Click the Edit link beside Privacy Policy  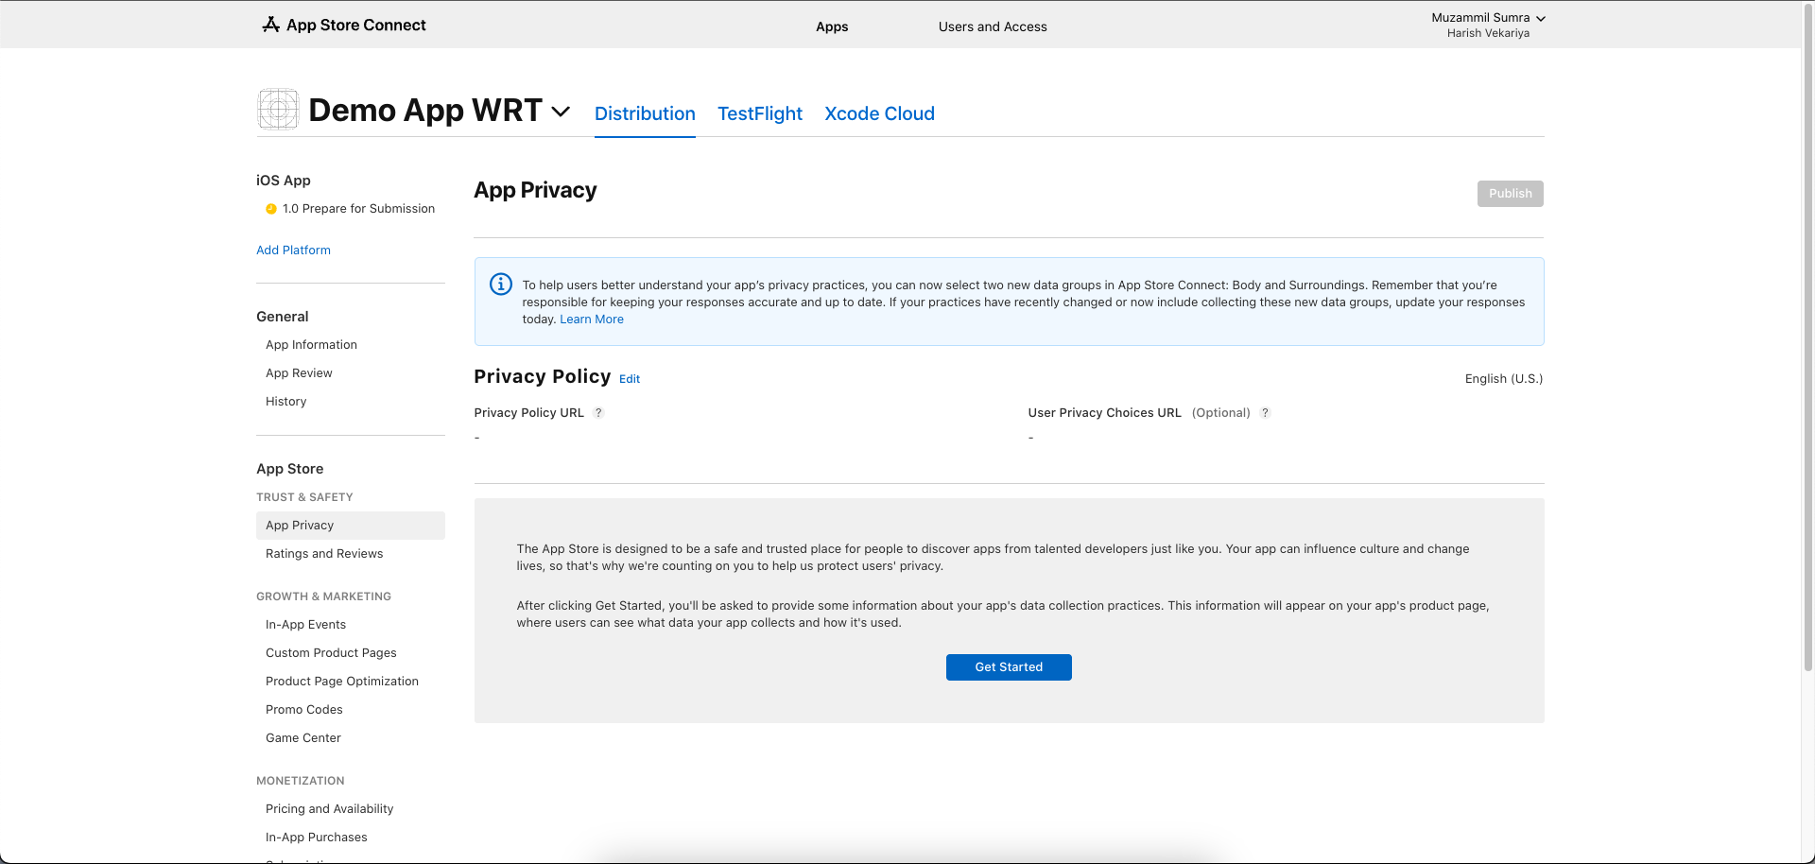630,379
